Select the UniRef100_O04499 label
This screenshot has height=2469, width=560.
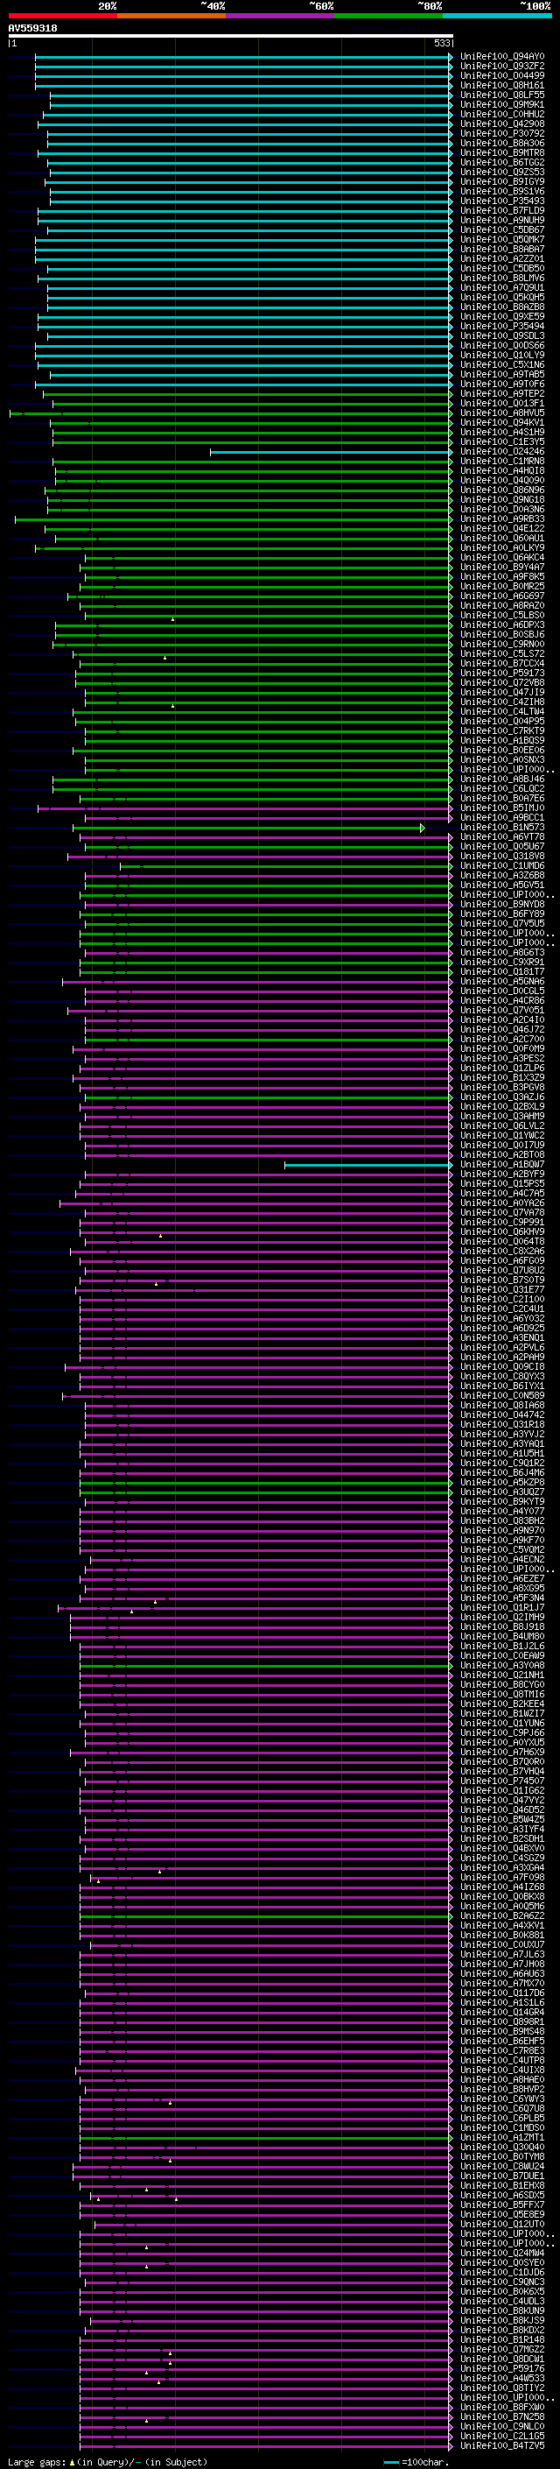(x=502, y=75)
